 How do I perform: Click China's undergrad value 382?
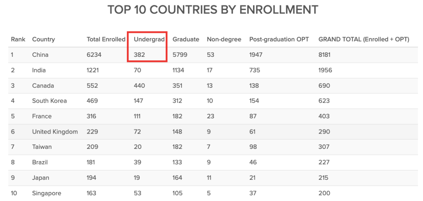pyautogui.click(x=139, y=55)
